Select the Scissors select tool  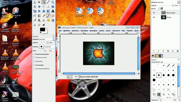(x=35, y=2)
